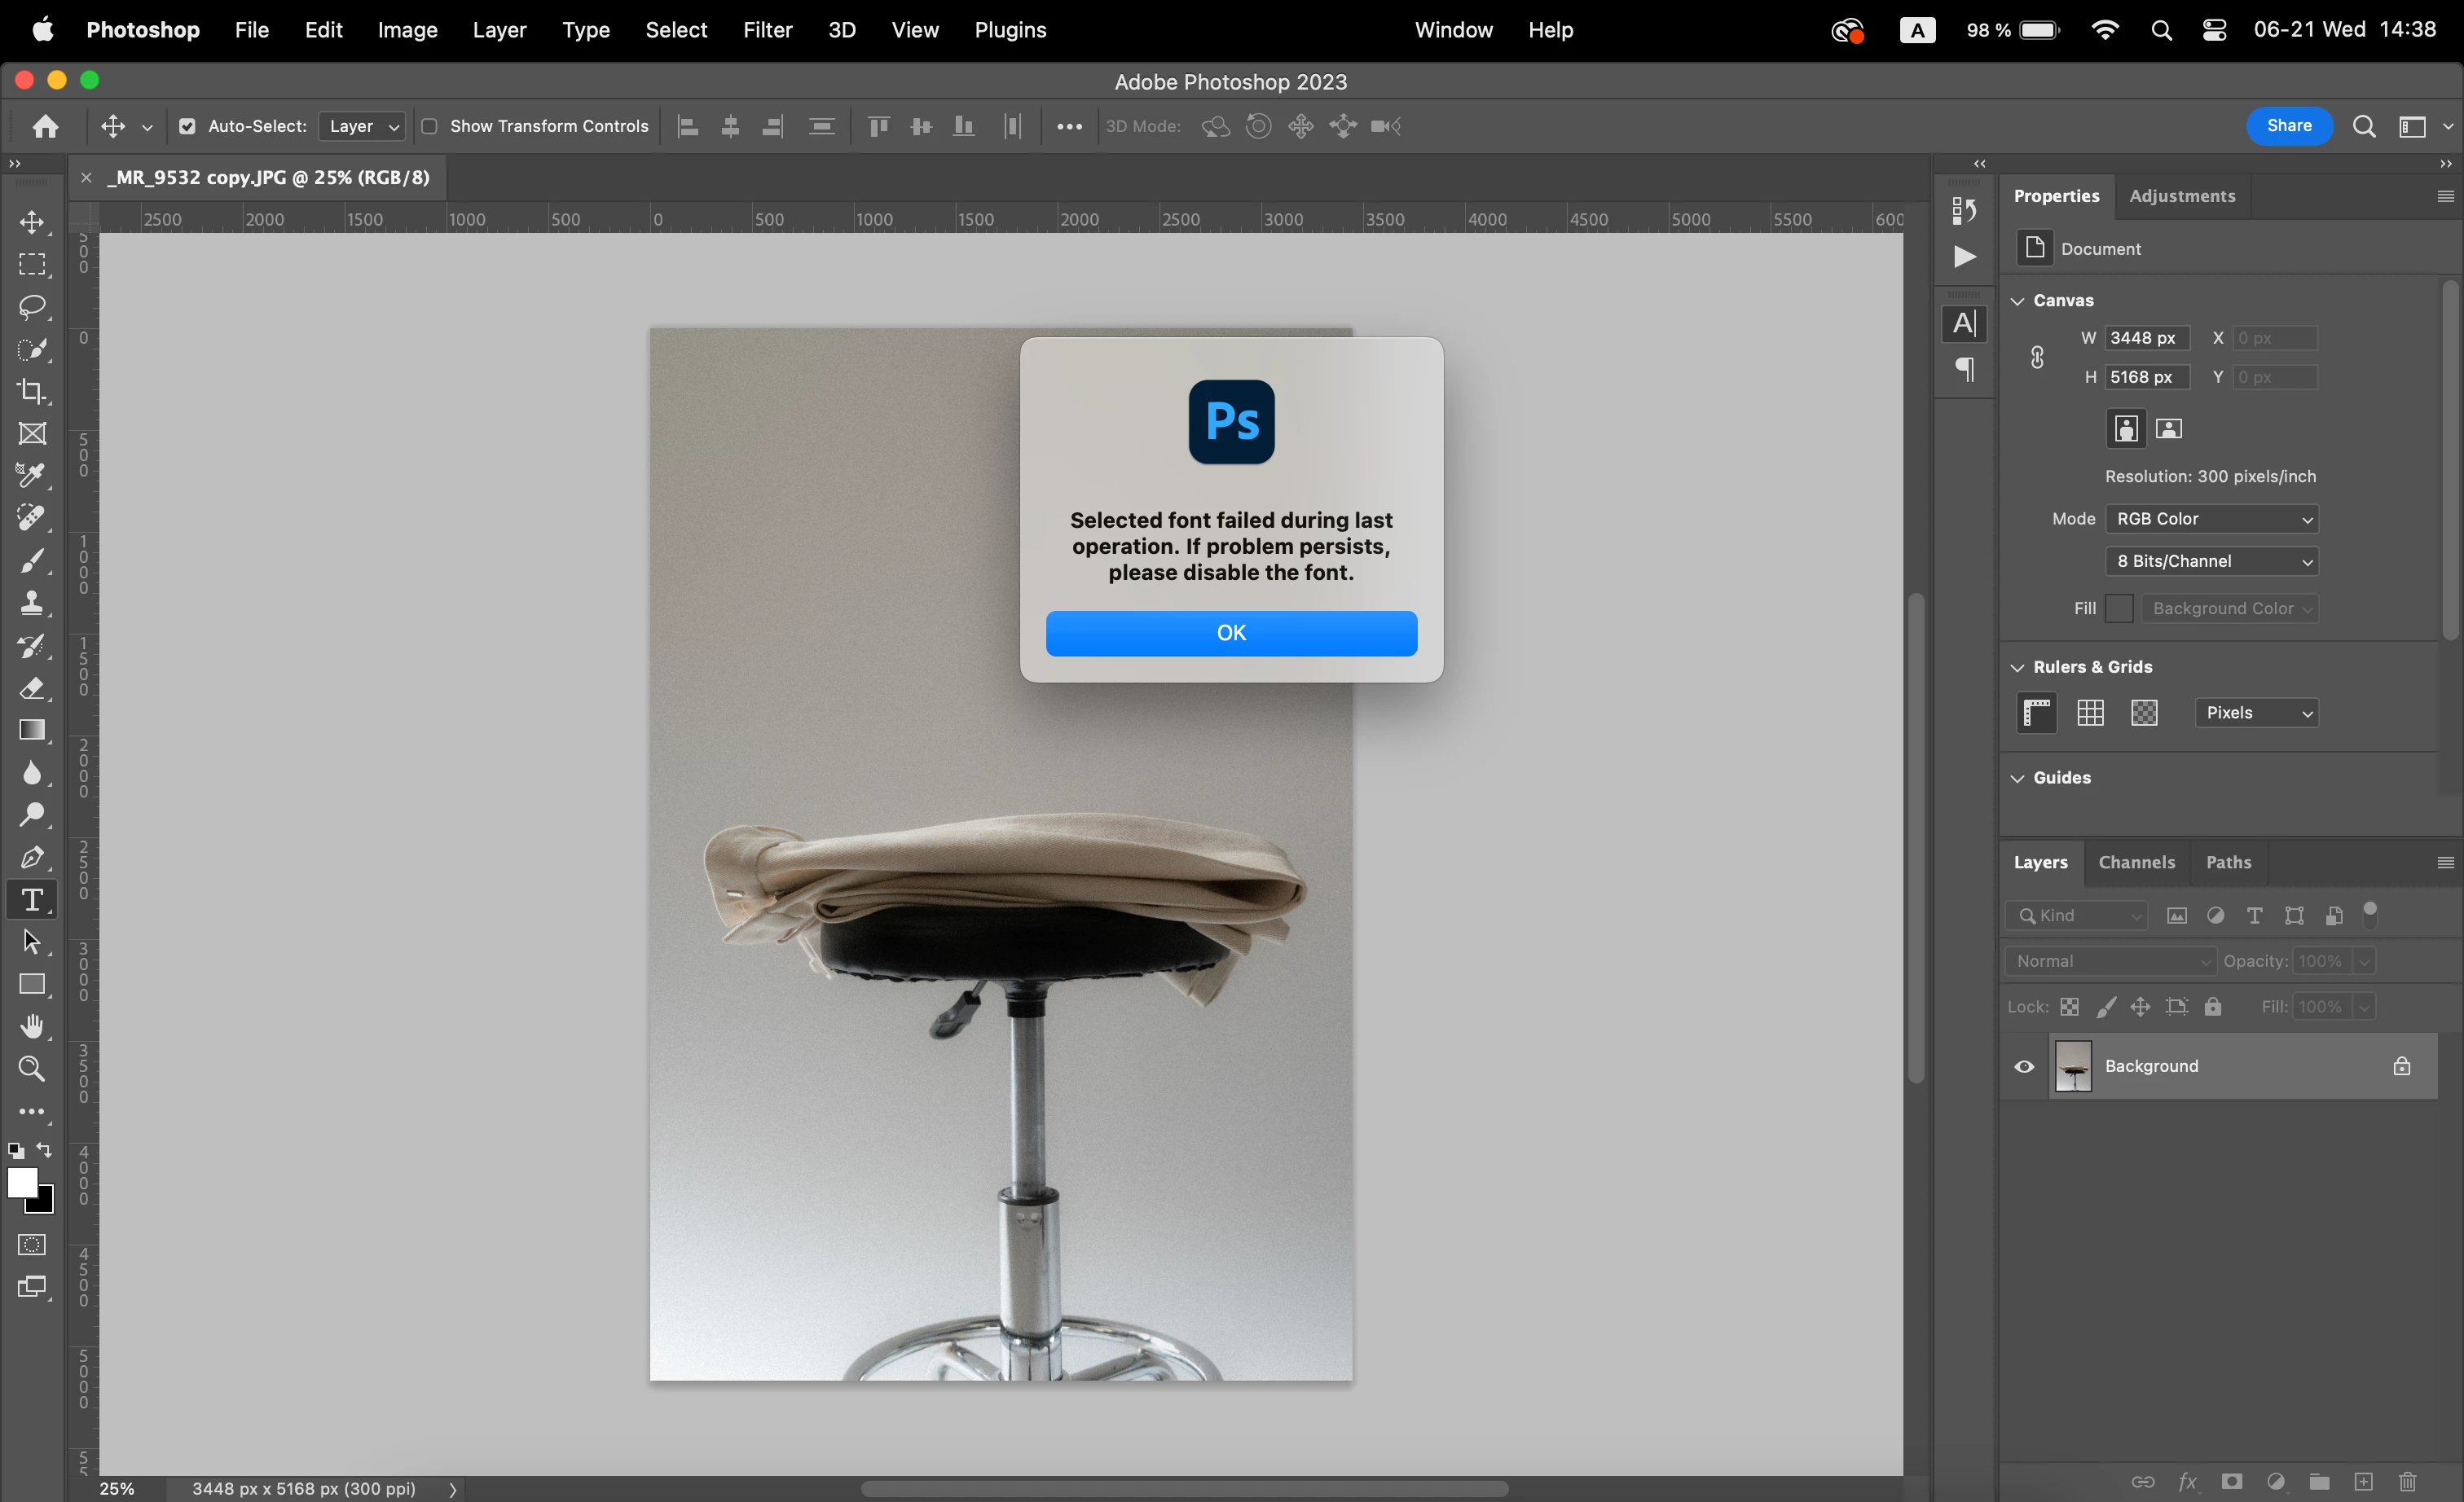Viewport: 2464px width, 1502px height.
Task: Click OK in the font error dialog
Action: click(1231, 634)
